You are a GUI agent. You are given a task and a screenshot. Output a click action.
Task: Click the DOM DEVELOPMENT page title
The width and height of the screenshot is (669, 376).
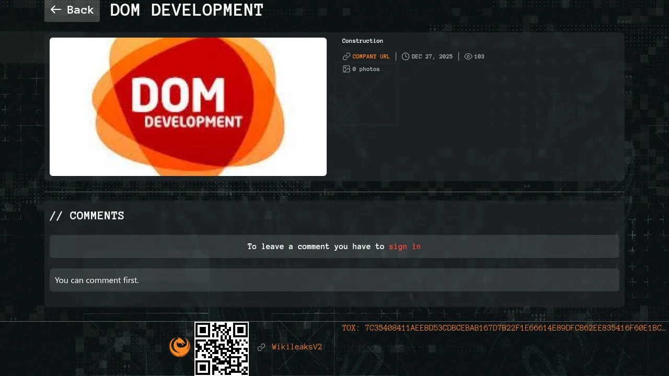point(187,10)
